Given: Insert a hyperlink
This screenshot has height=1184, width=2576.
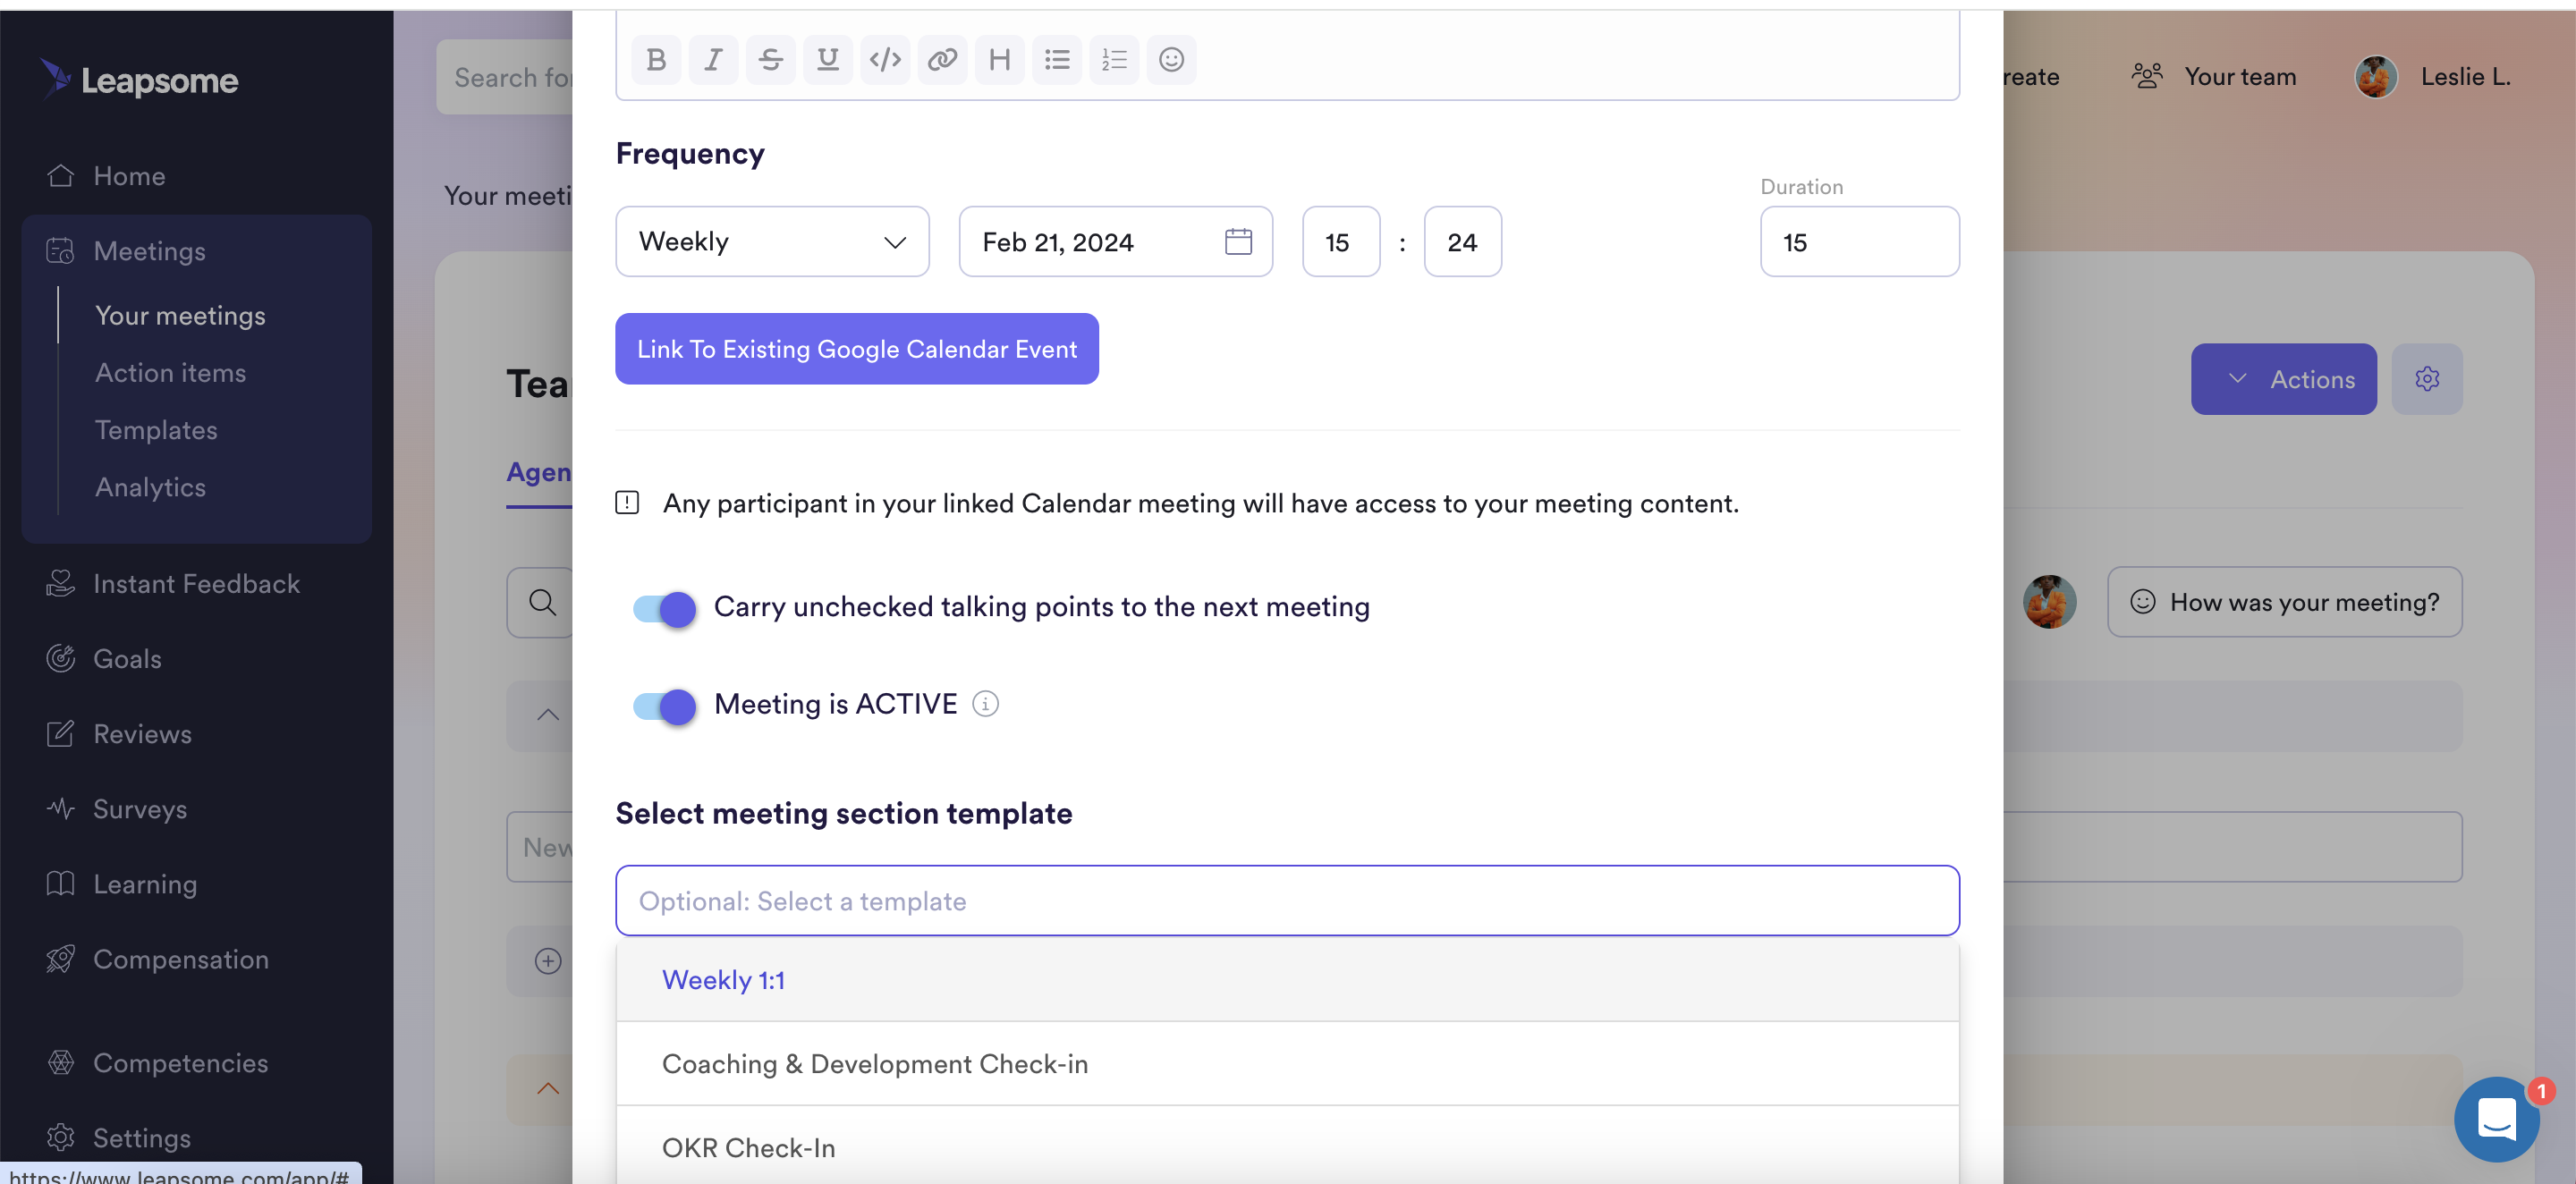Looking at the screenshot, I should click(x=942, y=60).
